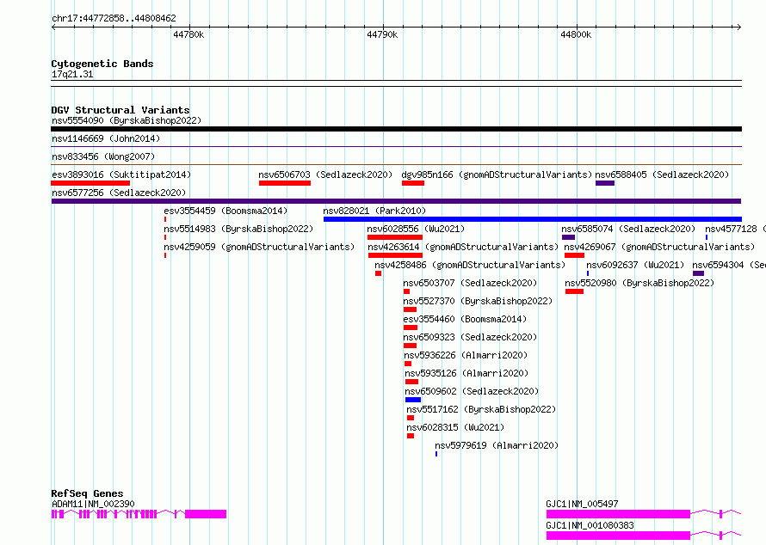
Task: Open nsv6506703 (Sedlazeck2020) label
Action: point(325,175)
